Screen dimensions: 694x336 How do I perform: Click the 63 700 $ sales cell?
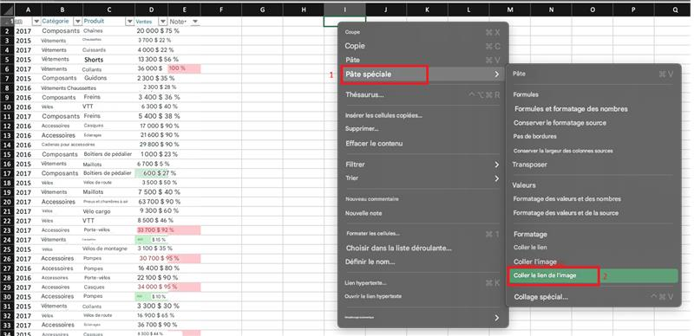click(150, 202)
